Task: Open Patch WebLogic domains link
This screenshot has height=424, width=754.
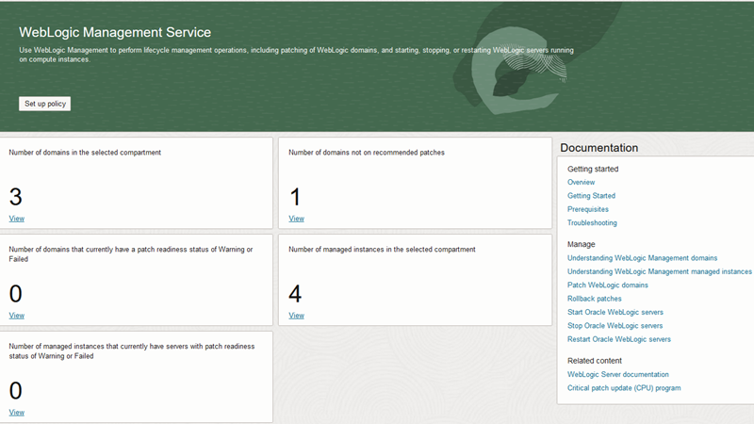Action: pyautogui.click(x=608, y=285)
